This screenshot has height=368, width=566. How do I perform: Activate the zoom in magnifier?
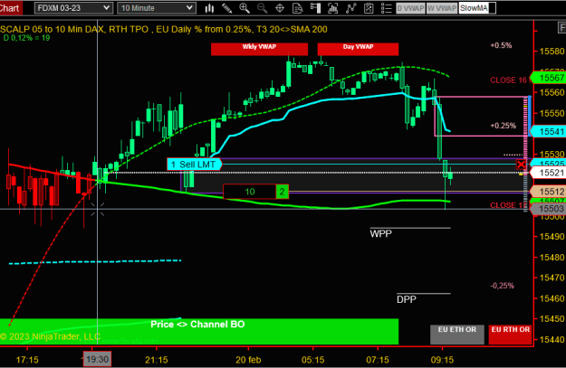[x=245, y=8]
